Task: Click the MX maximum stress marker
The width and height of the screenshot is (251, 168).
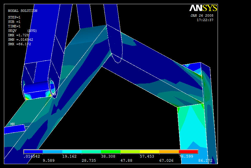Action: pos(54,94)
